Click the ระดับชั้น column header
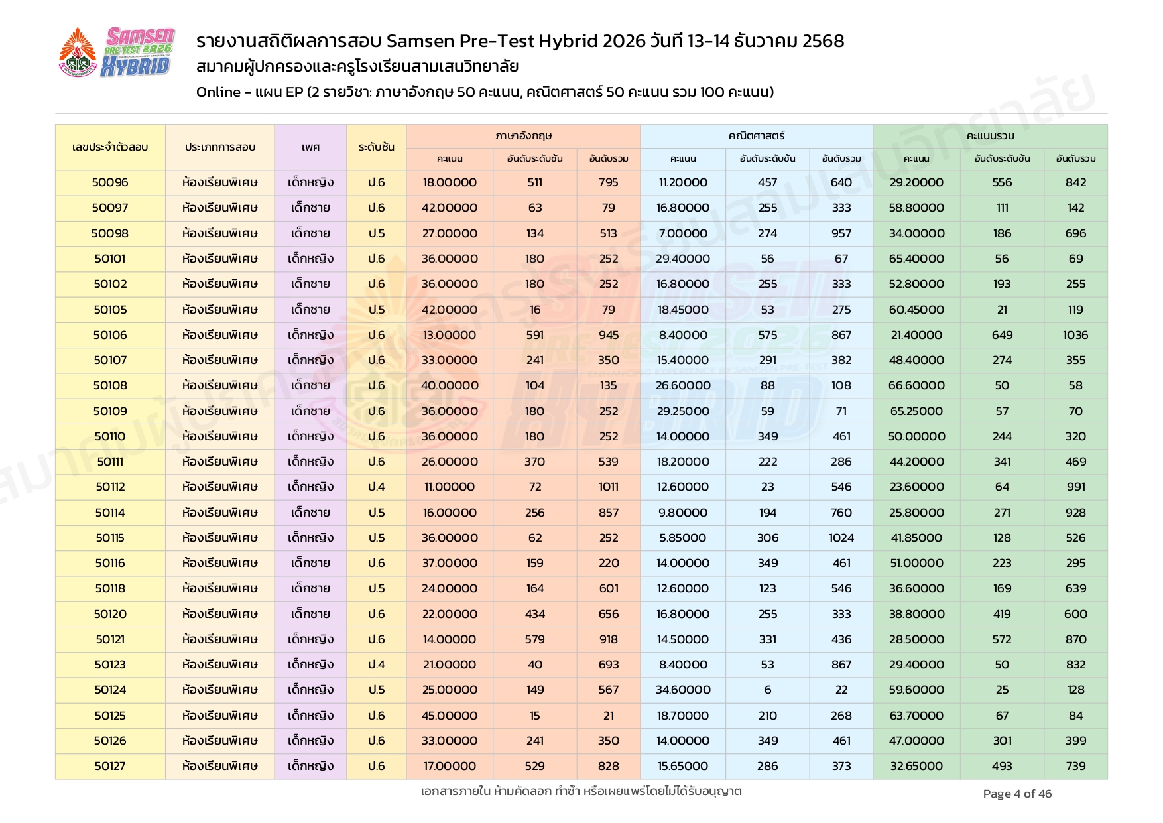The image size is (1163, 823). tap(376, 147)
